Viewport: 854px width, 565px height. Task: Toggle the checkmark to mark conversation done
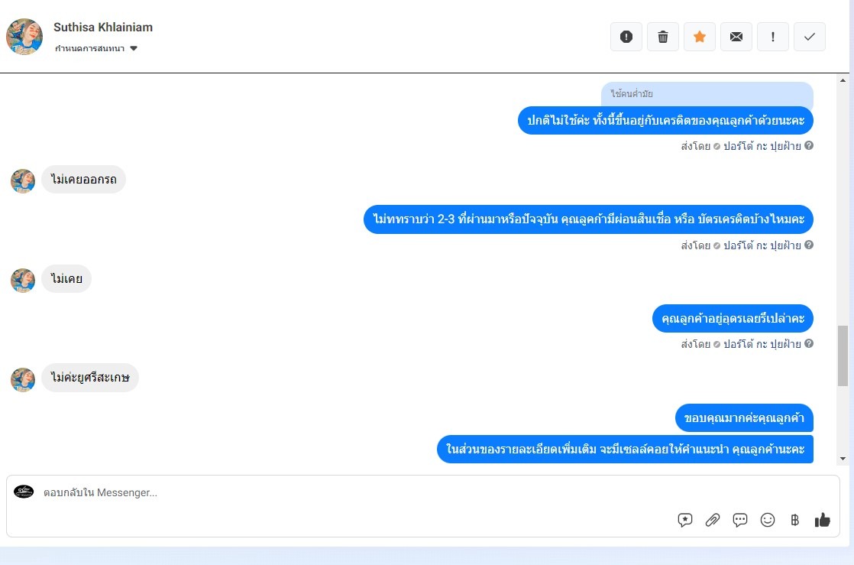pyautogui.click(x=810, y=37)
